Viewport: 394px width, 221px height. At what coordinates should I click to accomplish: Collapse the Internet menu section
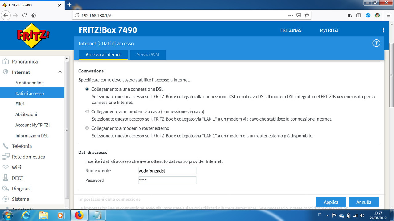[60, 72]
